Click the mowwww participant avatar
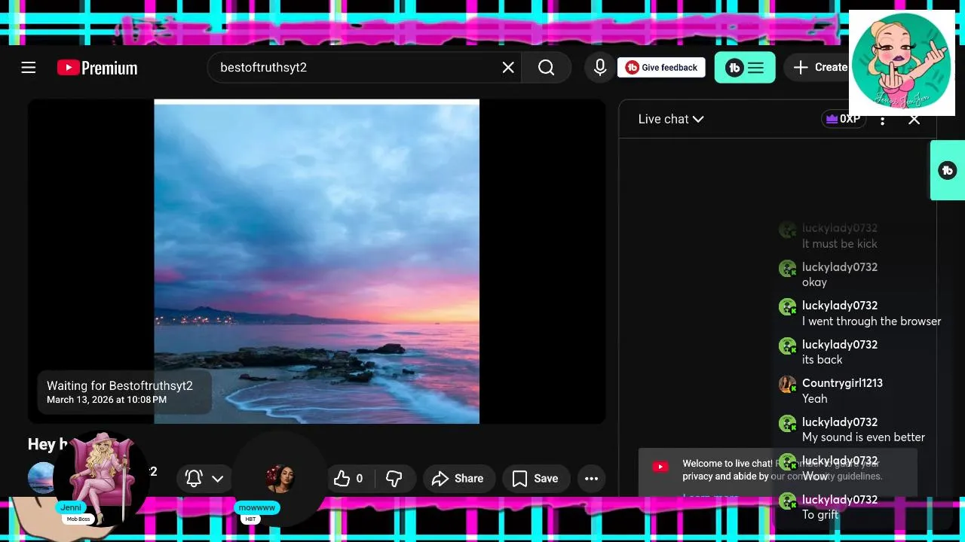The width and height of the screenshot is (965, 542). (279, 478)
